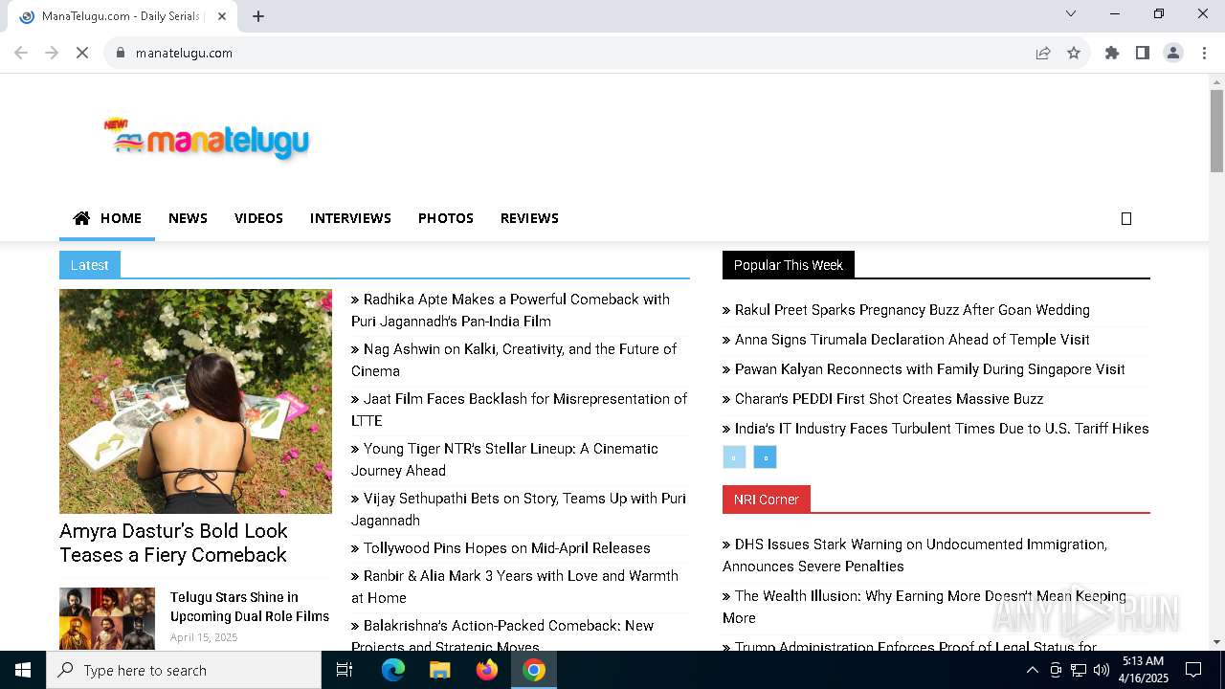Viewport: 1225px width, 689px height.
Task: Open the Extensions puzzle icon
Action: pyautogui.click(x=1112, y=53)
